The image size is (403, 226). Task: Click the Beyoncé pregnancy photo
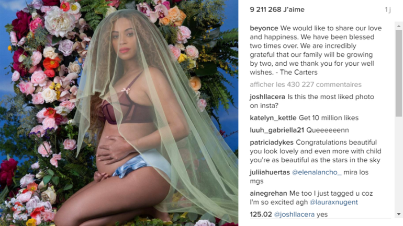click(119, 113)
